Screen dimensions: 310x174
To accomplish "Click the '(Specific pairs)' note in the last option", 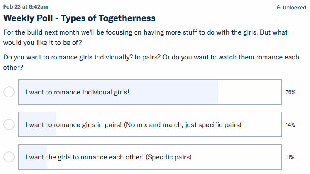I will tap(169, 157).
